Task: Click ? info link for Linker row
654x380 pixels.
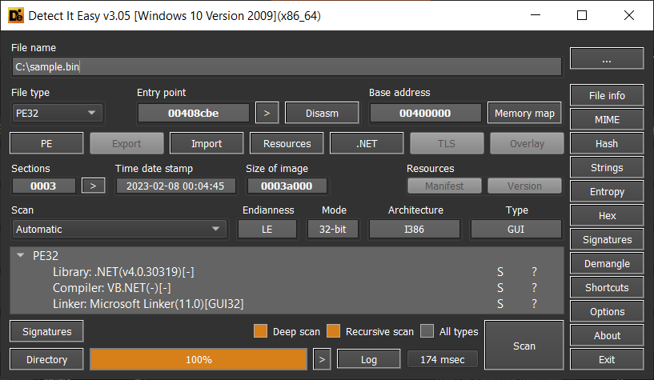Action: [x=534, y=304]
